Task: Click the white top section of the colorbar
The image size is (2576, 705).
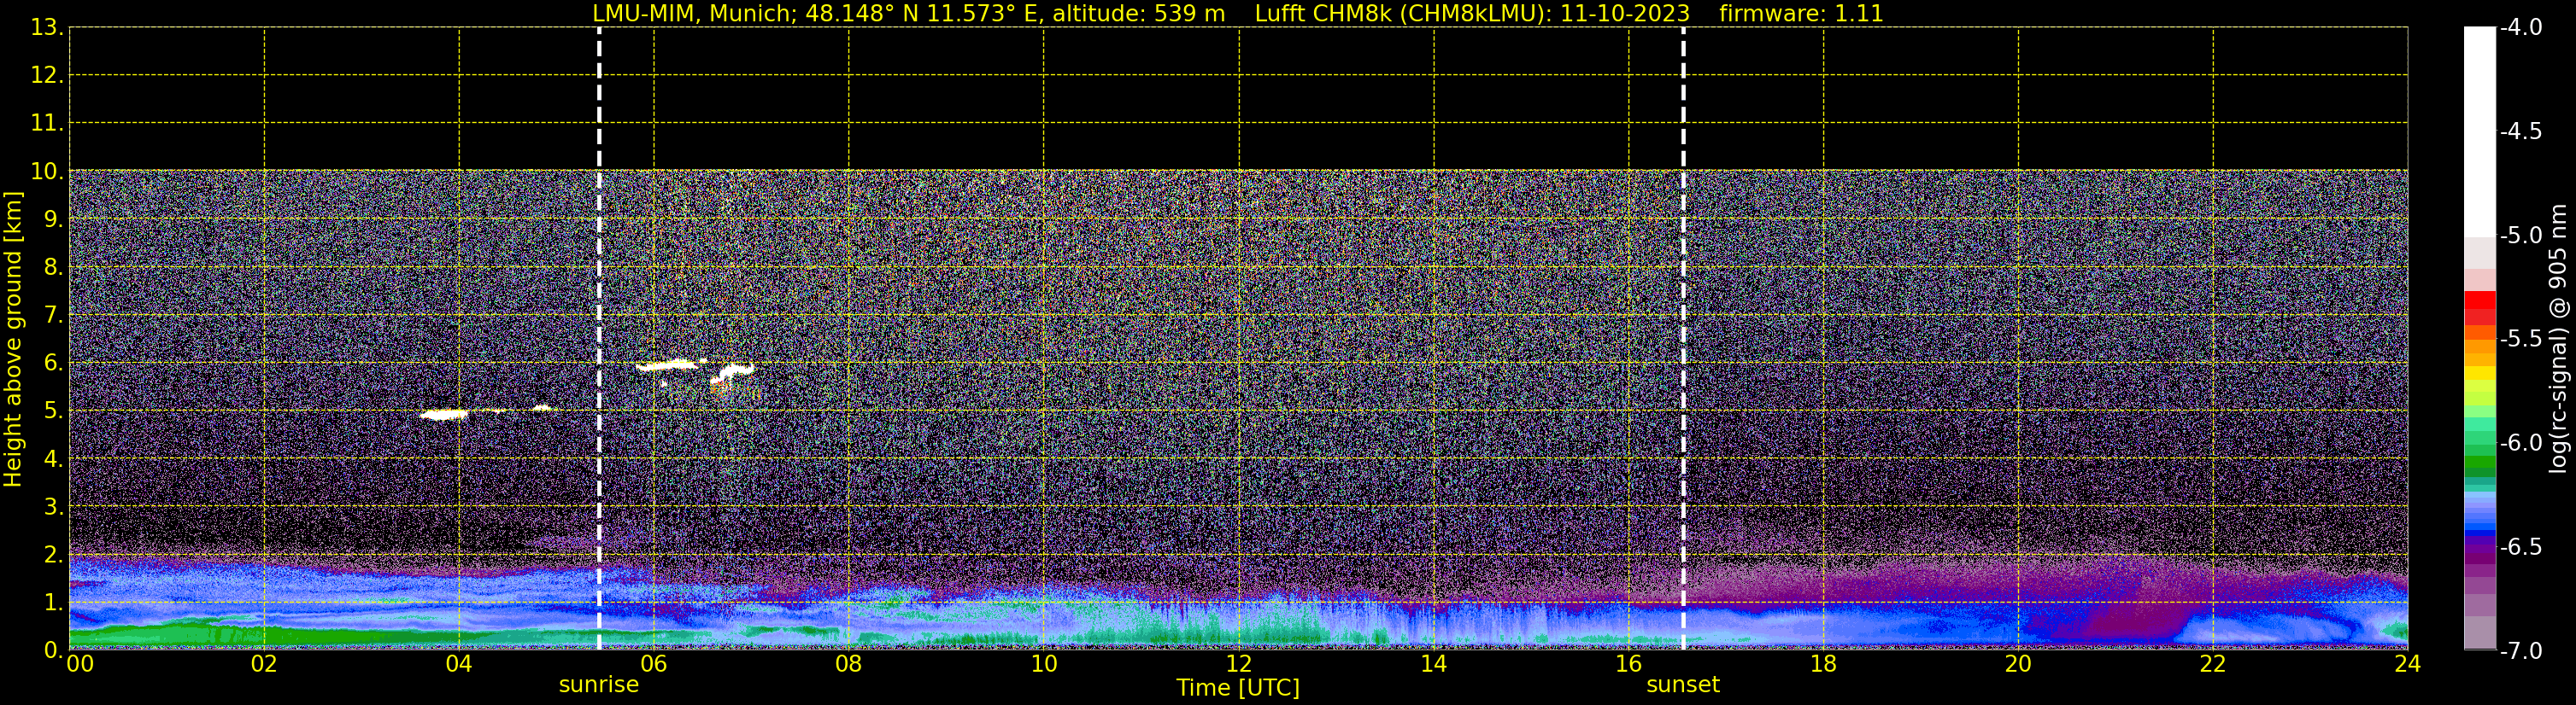Action: pyautogui.click(x=2479, y=131)
